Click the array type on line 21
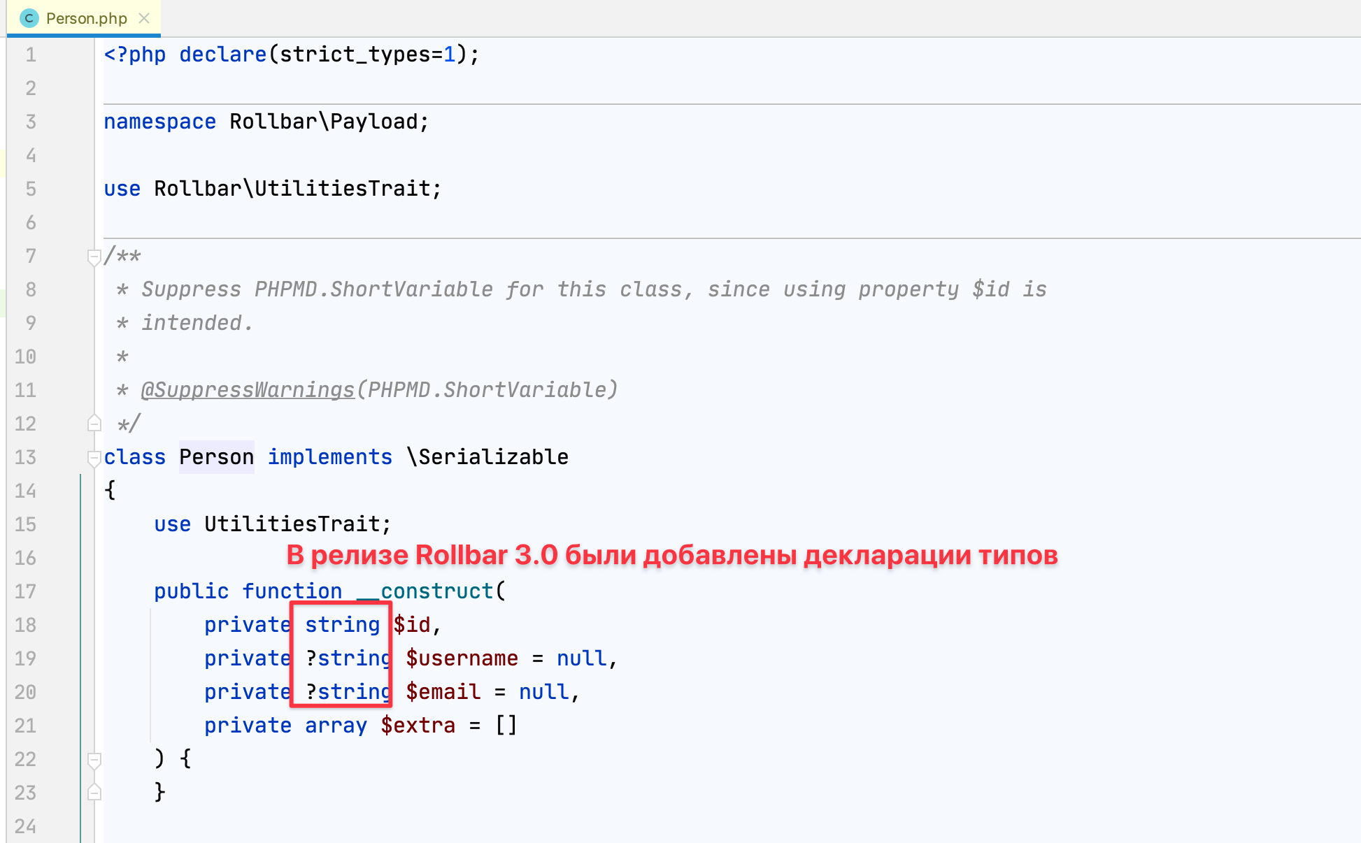 [x=336, y=726]
